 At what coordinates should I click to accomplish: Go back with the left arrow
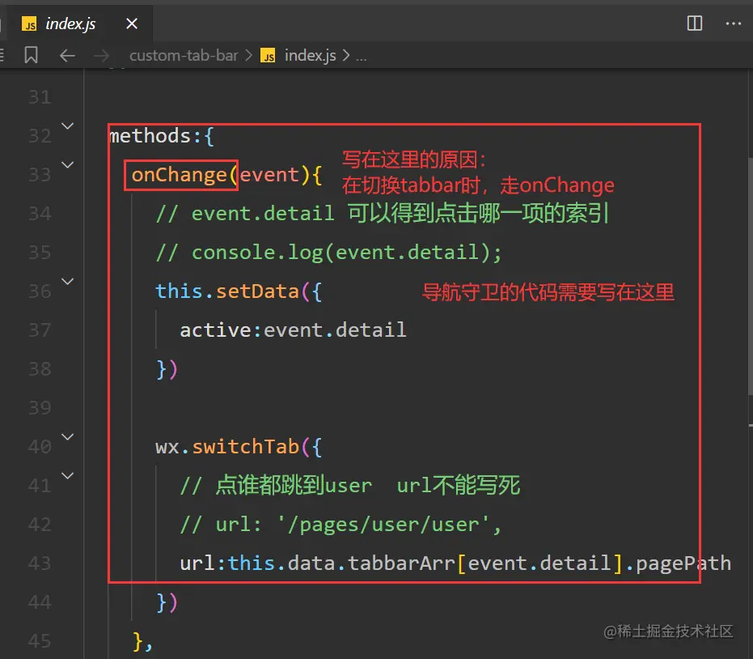[67, 56]
